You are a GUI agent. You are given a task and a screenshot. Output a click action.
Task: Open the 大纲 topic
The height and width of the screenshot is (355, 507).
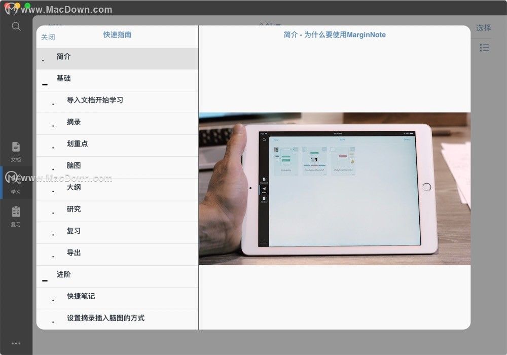point(117,189)
